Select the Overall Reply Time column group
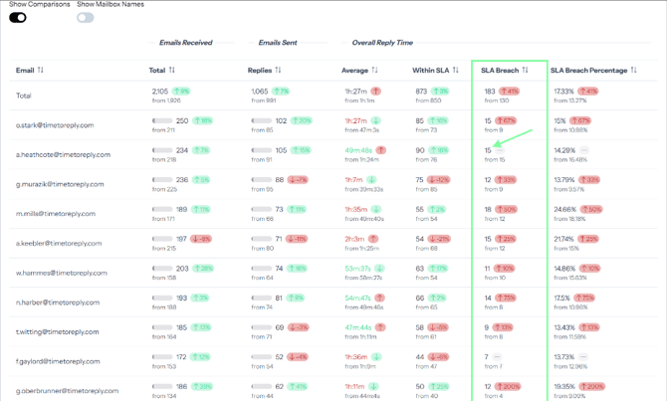 pyautogui.click(x=382, y=43)
